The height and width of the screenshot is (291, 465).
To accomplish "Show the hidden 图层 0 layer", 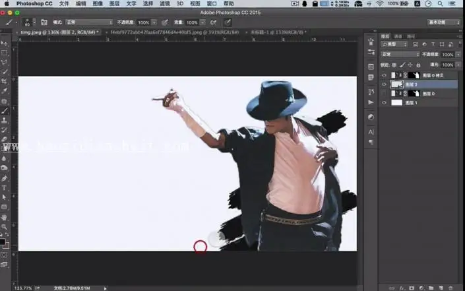I will pyautogui.click(x=384, y=94).
